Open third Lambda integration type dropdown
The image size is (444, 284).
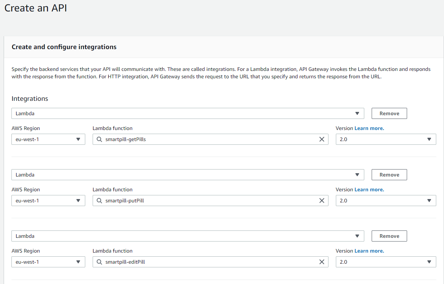pyautogui.click(x=187, y=236)
